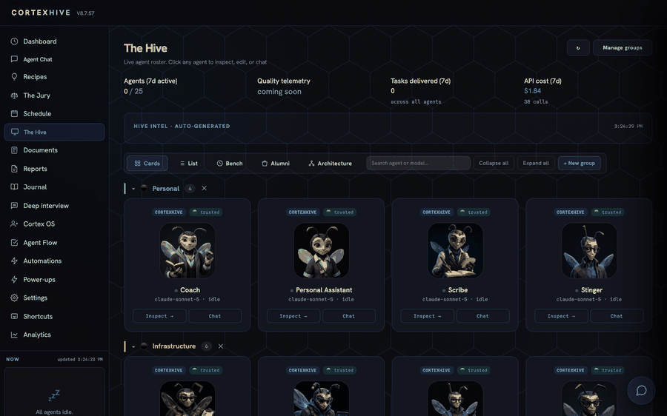
Task: Select the Cortex OS user icon
Action: [14, 224]
